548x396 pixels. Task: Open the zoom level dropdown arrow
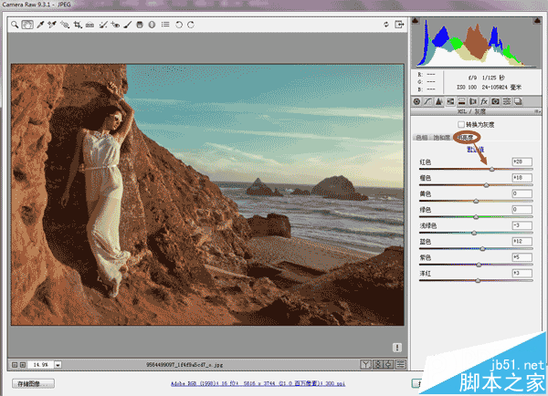[58, 365]
